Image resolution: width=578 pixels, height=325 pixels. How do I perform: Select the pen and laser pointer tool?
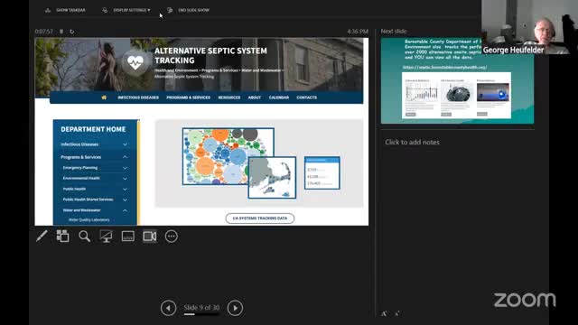pyautogui.click(x=42, y=237)
